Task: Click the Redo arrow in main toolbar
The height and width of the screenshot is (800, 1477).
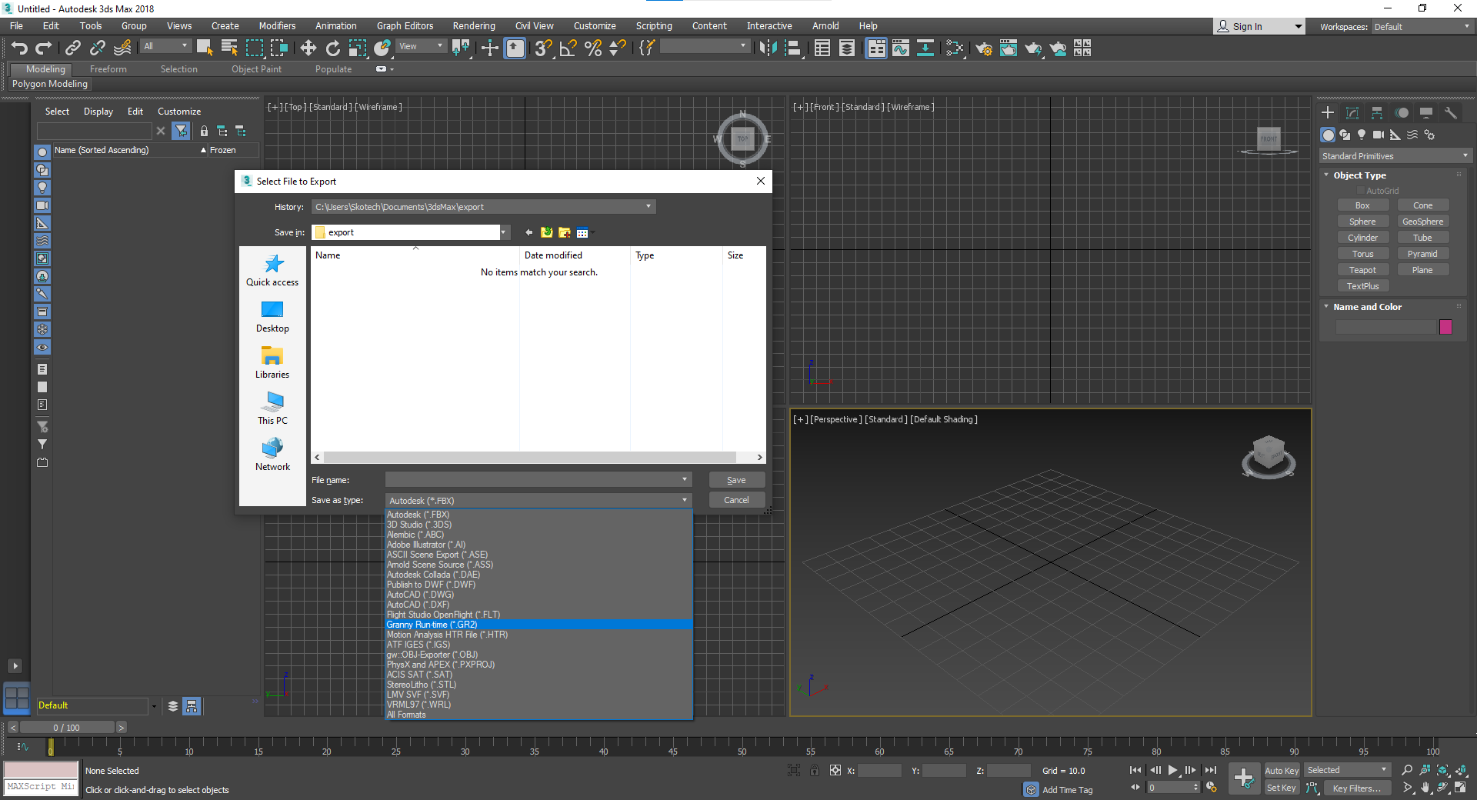Action: pyautogui.click(x=44, y=48)
